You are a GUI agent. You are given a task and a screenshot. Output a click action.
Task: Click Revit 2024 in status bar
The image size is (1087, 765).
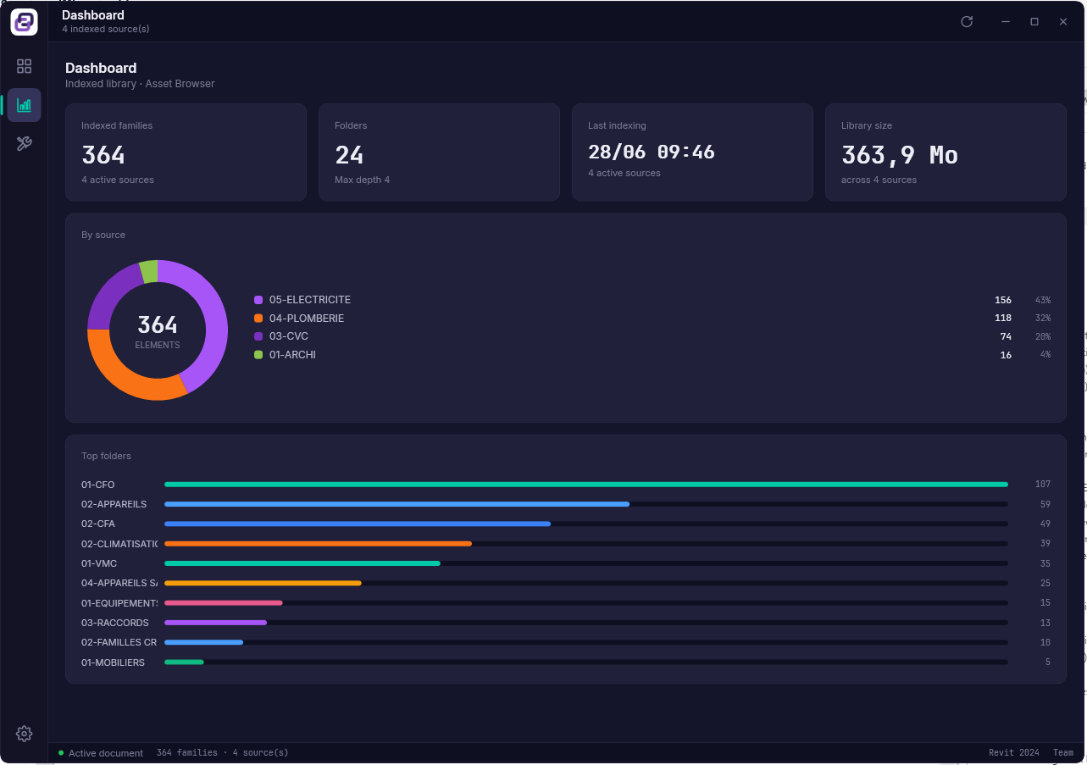[x=1014, y=753]
